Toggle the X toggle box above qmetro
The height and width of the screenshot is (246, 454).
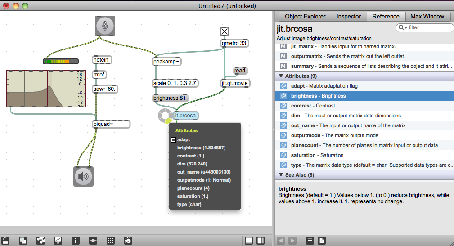(225, 31)
